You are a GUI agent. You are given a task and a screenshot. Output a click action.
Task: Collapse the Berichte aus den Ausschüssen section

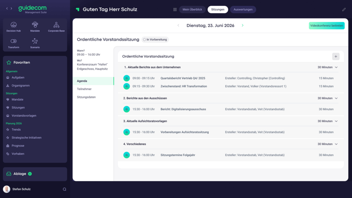point(336,98)
